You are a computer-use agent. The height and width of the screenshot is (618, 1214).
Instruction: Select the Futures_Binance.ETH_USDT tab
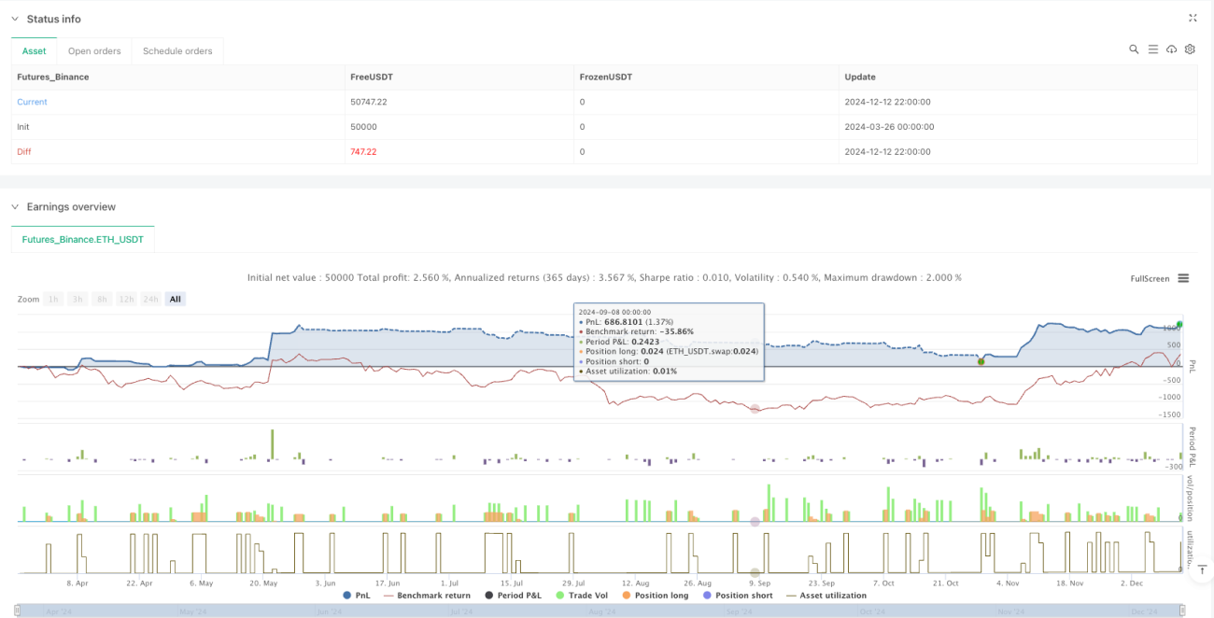pos(83,239)
